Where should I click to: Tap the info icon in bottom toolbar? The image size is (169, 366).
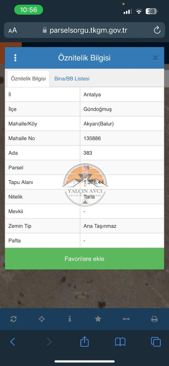pyautogui.click(x=70, y=319)
